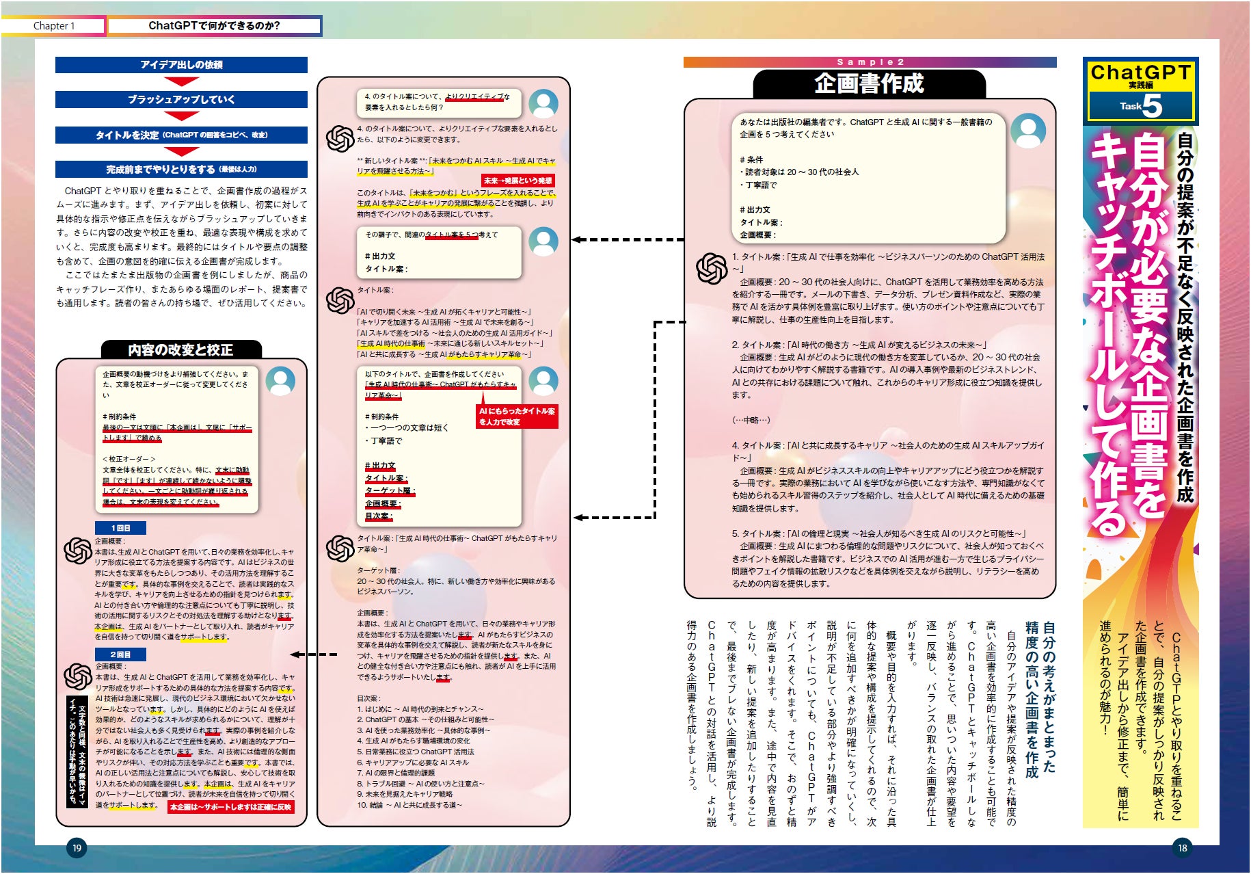Click the "ブラッシュアップしていく" flow step
Image resolution: width=1251 pixels, height=874 pixels.
coord(181,100)
